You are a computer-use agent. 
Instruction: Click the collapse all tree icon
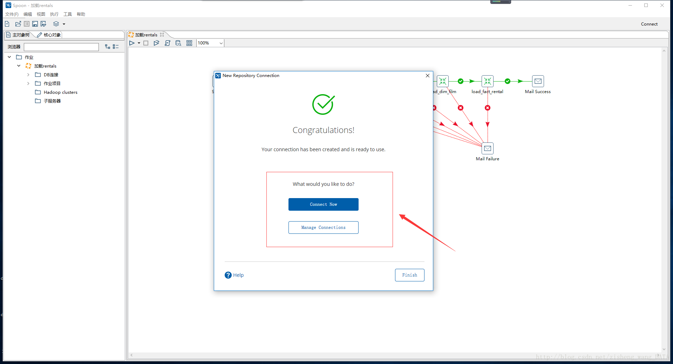[x=116, y=47]
